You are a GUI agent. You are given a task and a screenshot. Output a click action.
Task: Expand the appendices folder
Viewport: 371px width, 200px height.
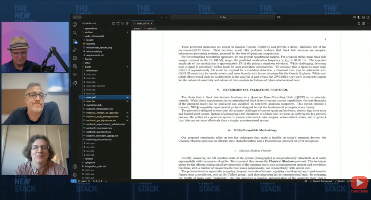[91, 28]
